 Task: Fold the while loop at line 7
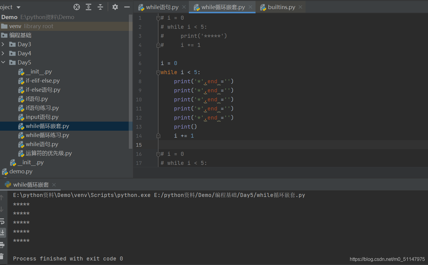tap(158, 73)
